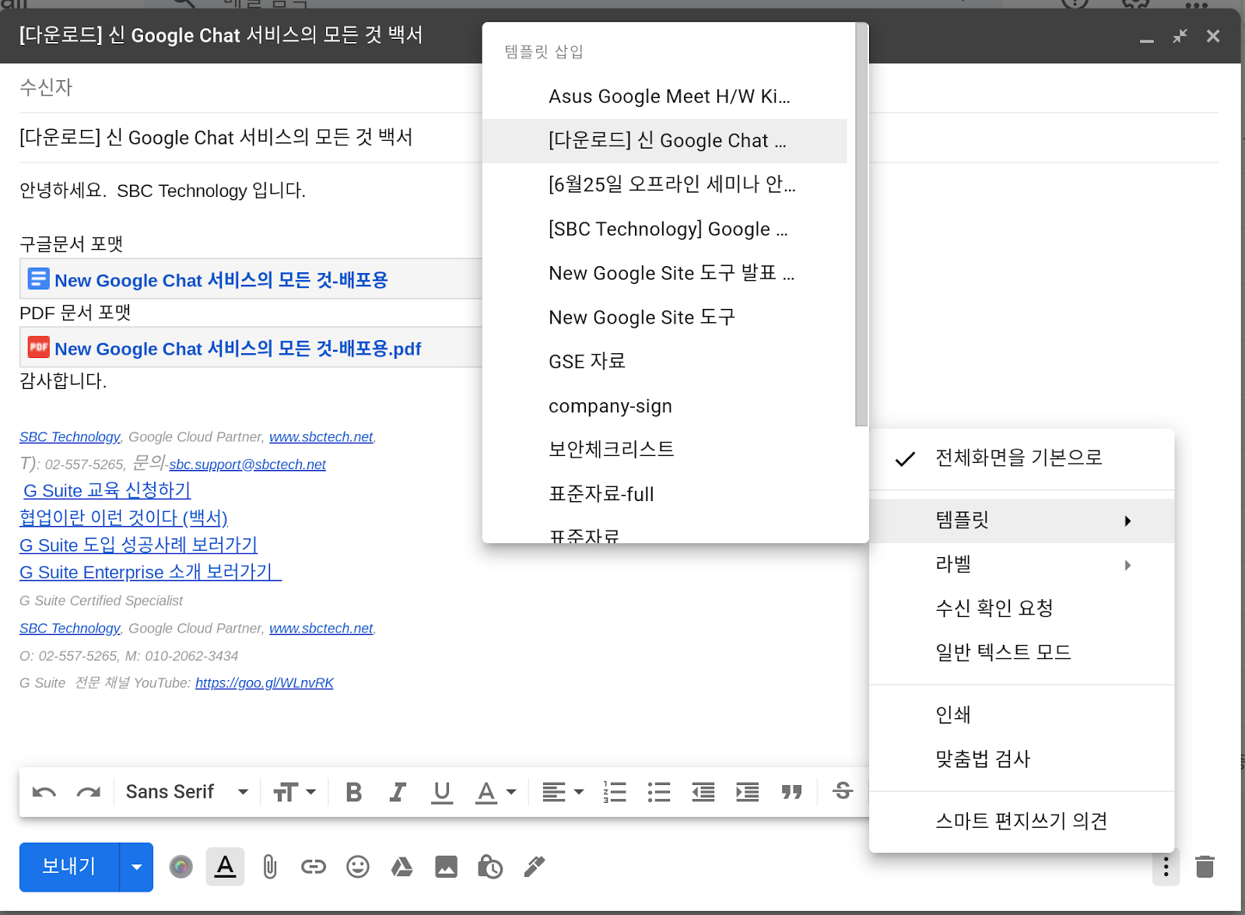
Task: Open New Google Chat 배포용.pdf link
Action: 238,349
